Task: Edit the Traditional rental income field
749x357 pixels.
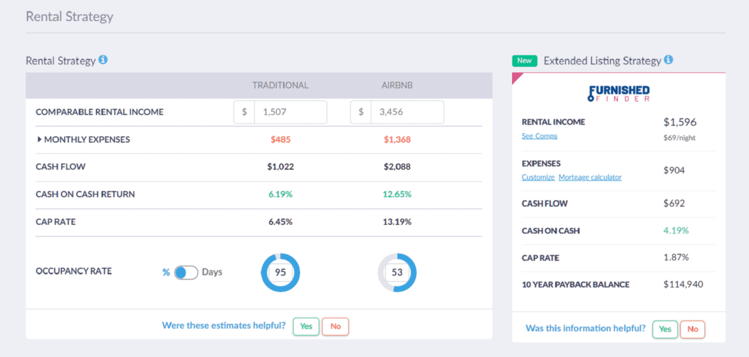Action: tap(289, 112)
